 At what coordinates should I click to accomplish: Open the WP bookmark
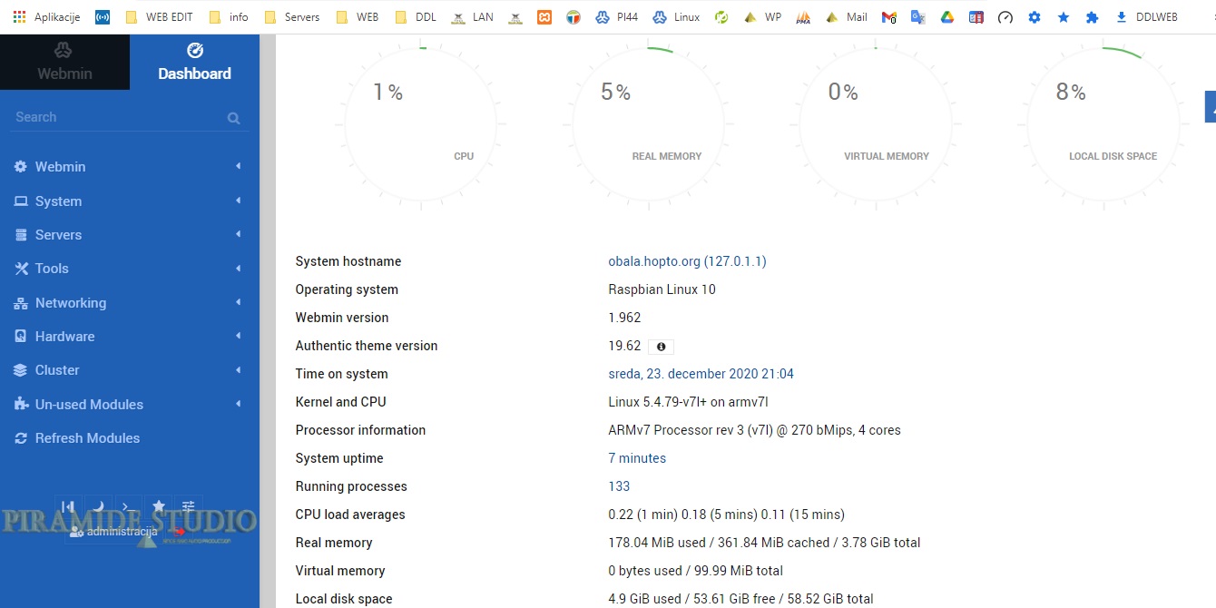762,17
